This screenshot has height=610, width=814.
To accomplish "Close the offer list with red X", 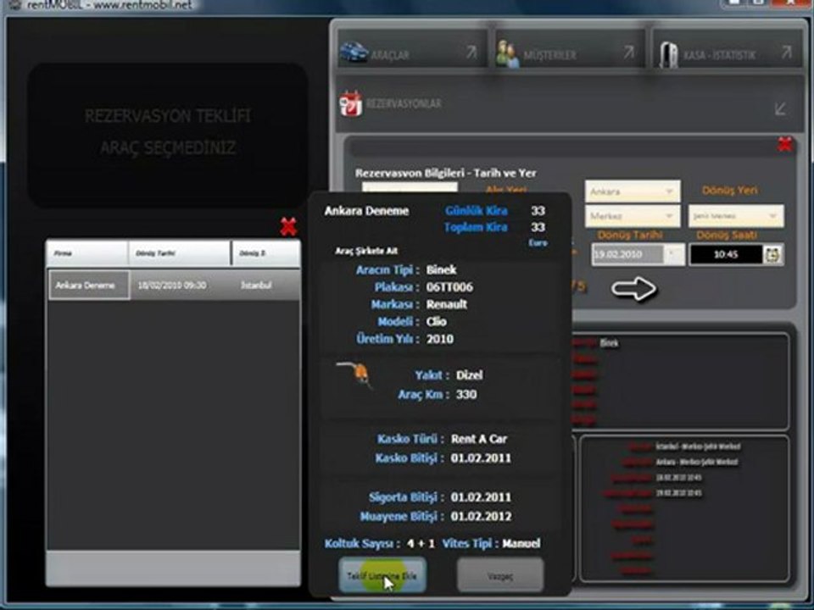I will (288, 227).
